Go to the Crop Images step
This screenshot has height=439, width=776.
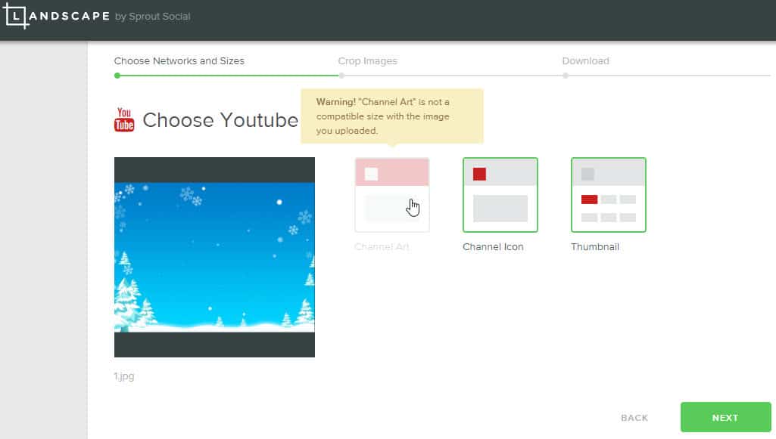[x=367, y=60]
